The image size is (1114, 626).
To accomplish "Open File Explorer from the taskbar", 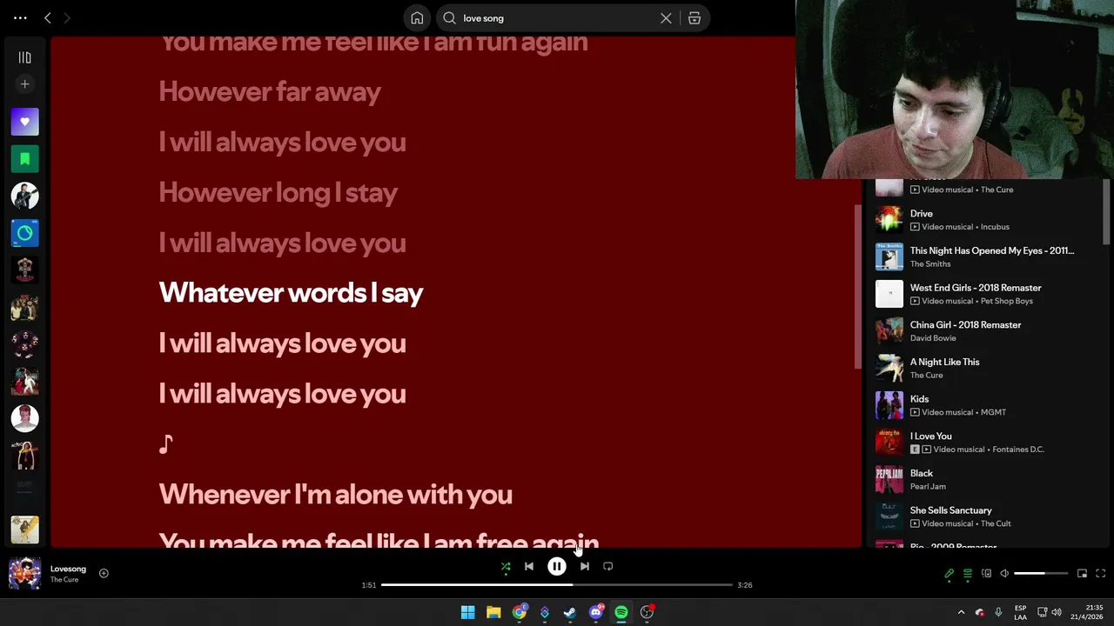I will (493, 612).
